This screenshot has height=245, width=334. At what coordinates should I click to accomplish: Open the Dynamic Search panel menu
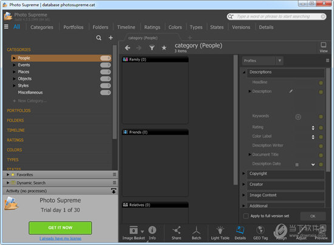point(114,183)
